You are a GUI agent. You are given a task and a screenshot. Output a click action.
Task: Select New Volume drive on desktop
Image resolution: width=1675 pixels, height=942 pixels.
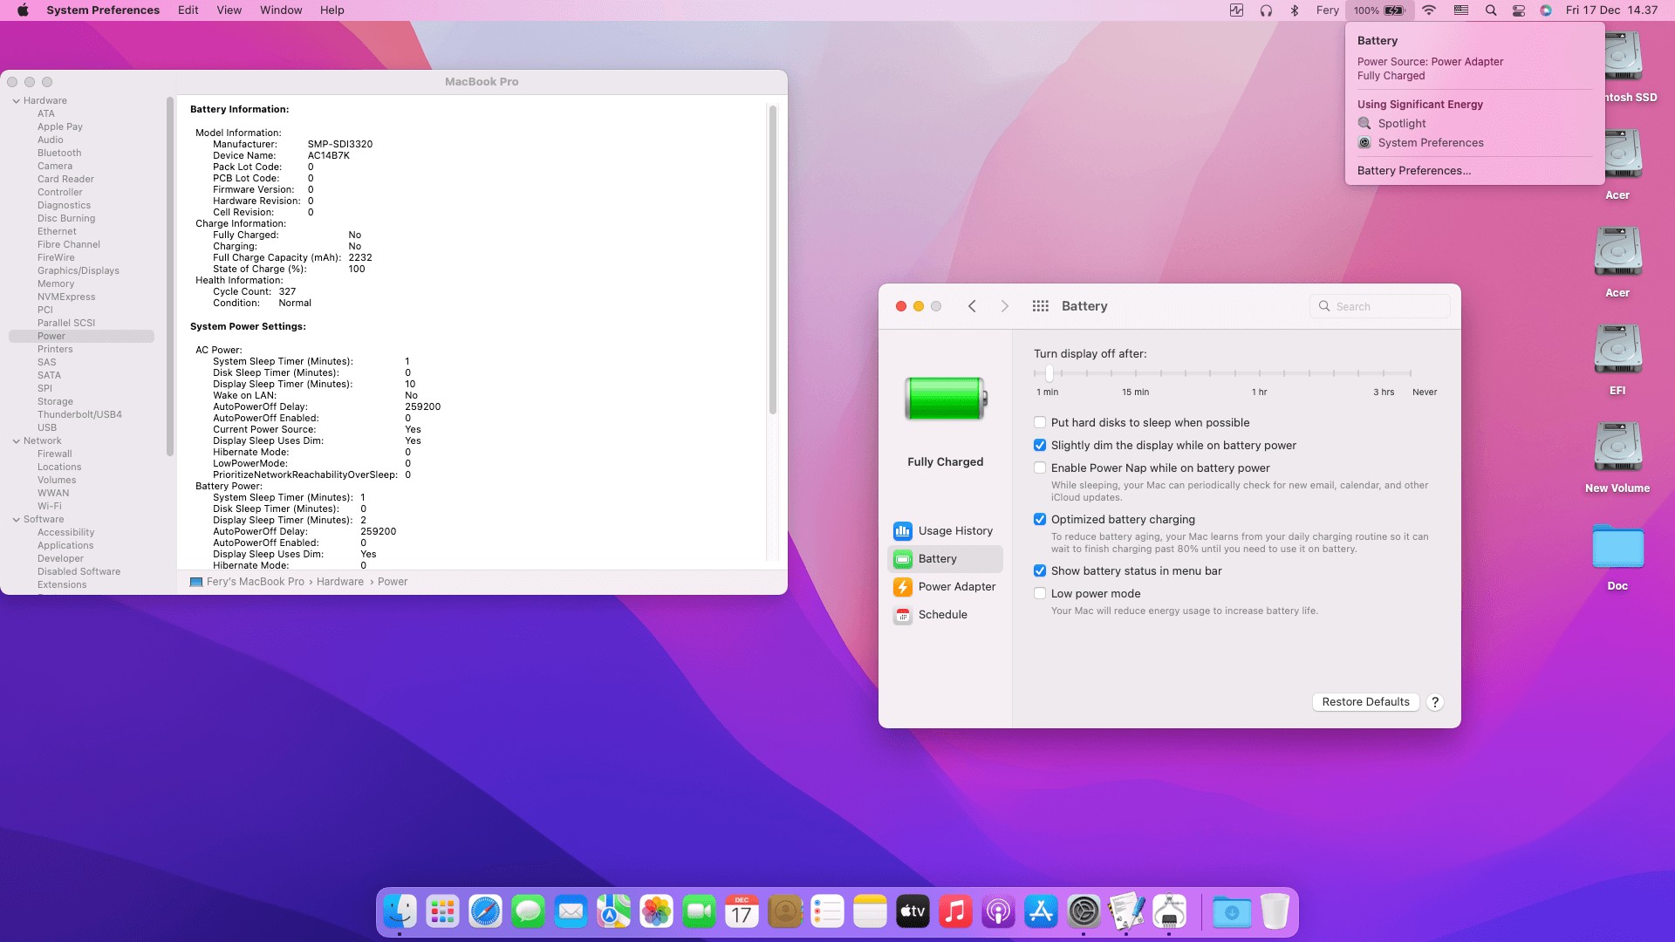(x=1617, y=457)
